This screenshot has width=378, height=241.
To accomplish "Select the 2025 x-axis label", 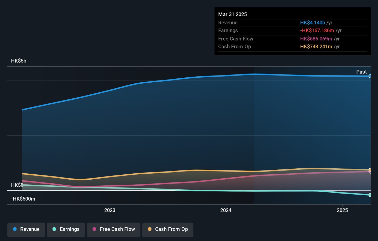I will coord(342,210).
